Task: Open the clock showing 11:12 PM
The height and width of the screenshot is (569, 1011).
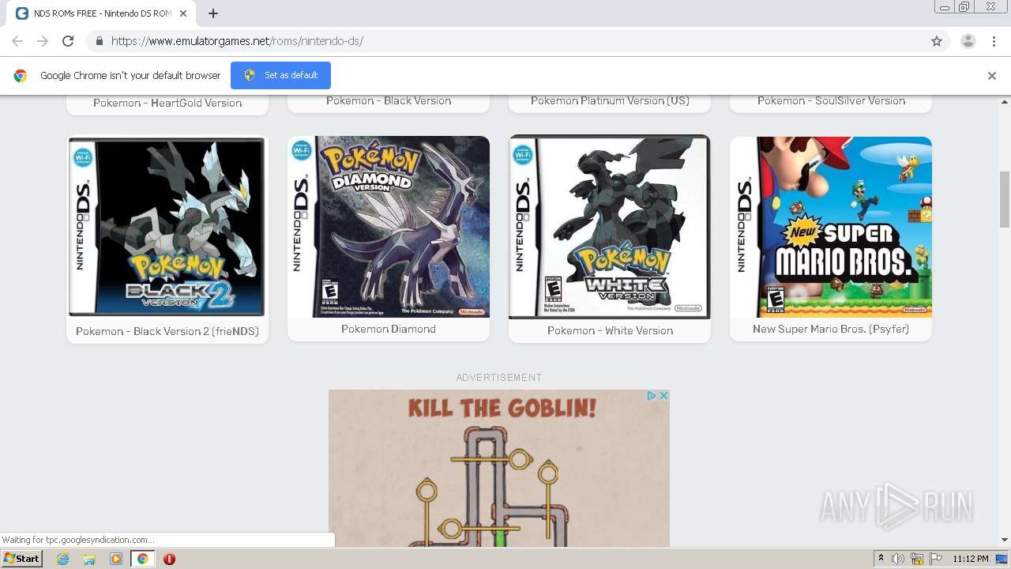Action: pos(971,559)
